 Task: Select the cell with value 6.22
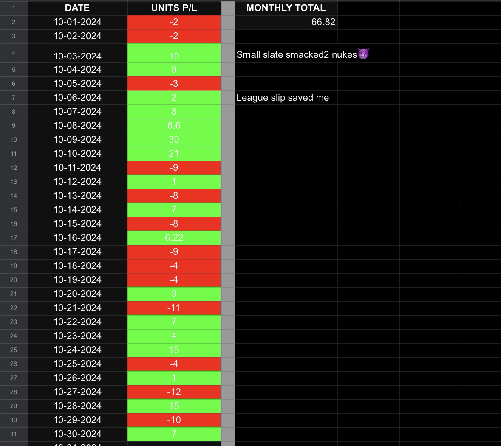[174, 238]
